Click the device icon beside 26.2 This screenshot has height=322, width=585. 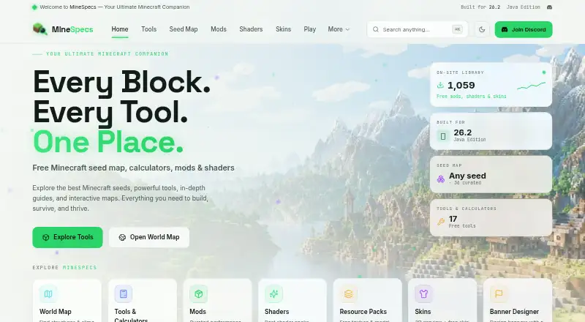coord(443,136)
